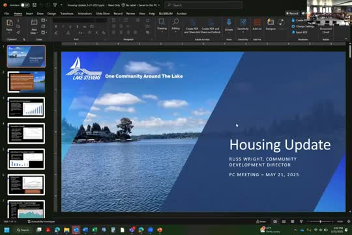Select slide 6 thumbnail

pos(26,185)
